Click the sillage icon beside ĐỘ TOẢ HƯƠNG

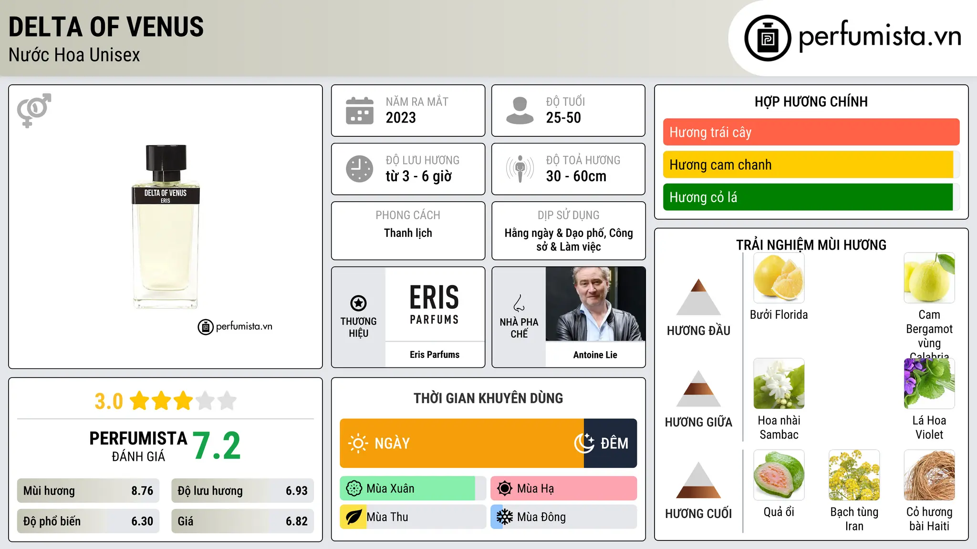520,169
